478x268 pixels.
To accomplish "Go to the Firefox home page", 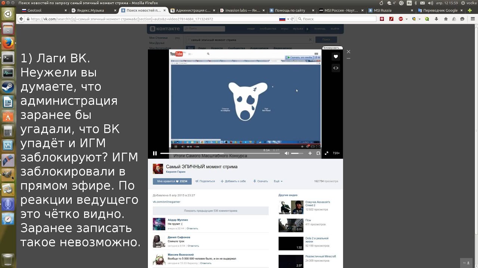I will click(446, 19).
